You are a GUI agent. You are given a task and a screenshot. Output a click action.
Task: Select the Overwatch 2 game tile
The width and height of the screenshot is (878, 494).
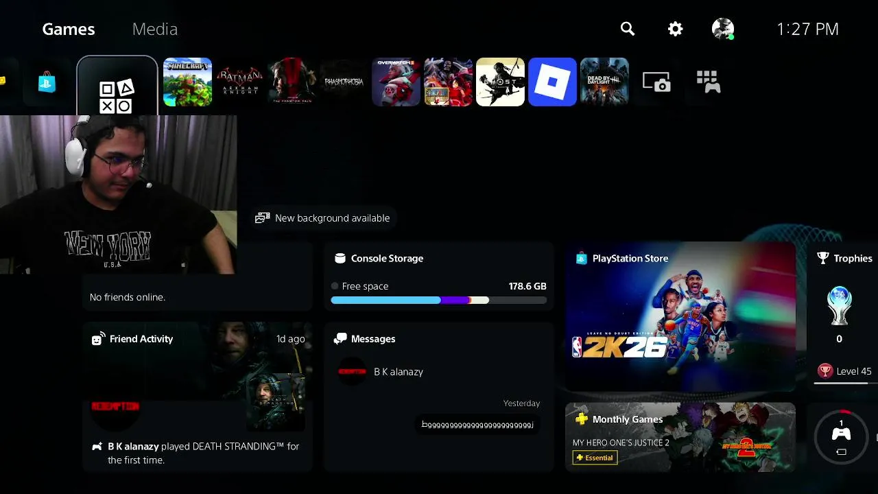[x=396, y=82]
